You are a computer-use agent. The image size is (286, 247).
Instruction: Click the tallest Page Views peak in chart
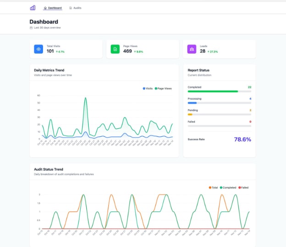[x=85, y=98]
